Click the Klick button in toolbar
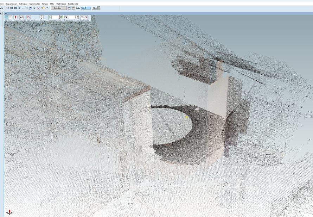Viewport: 313px width, 217px height. coord(95,8)
